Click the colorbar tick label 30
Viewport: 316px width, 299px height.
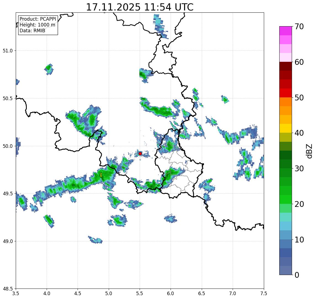[299, 169]
